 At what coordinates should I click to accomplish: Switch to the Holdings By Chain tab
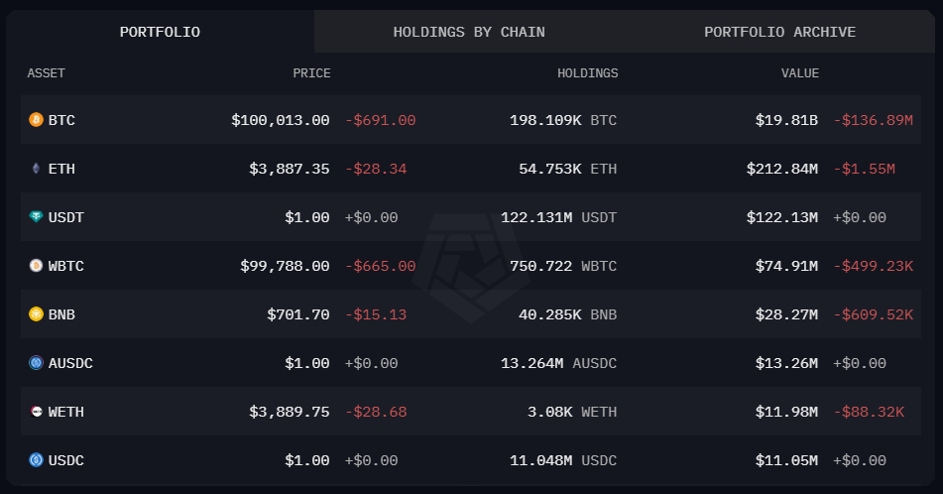point(469,32)
